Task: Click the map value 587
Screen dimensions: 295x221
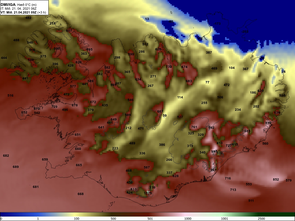Action: coord(147,167)
